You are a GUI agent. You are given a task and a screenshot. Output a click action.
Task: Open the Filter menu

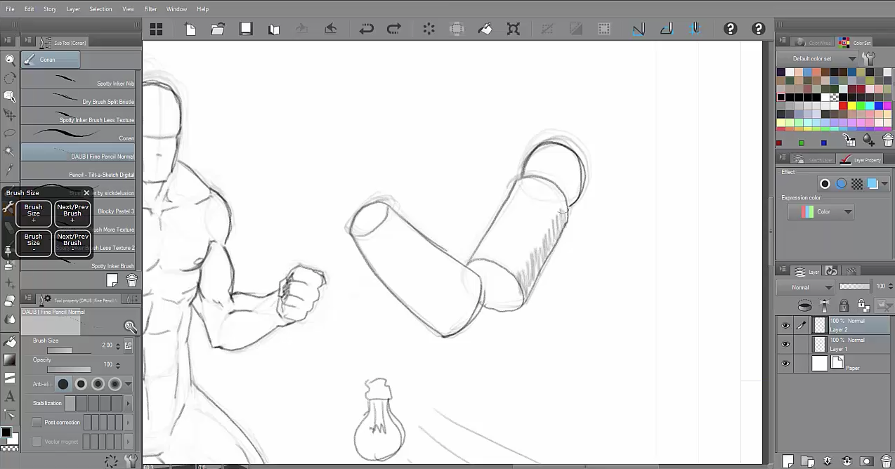[150, 9]
